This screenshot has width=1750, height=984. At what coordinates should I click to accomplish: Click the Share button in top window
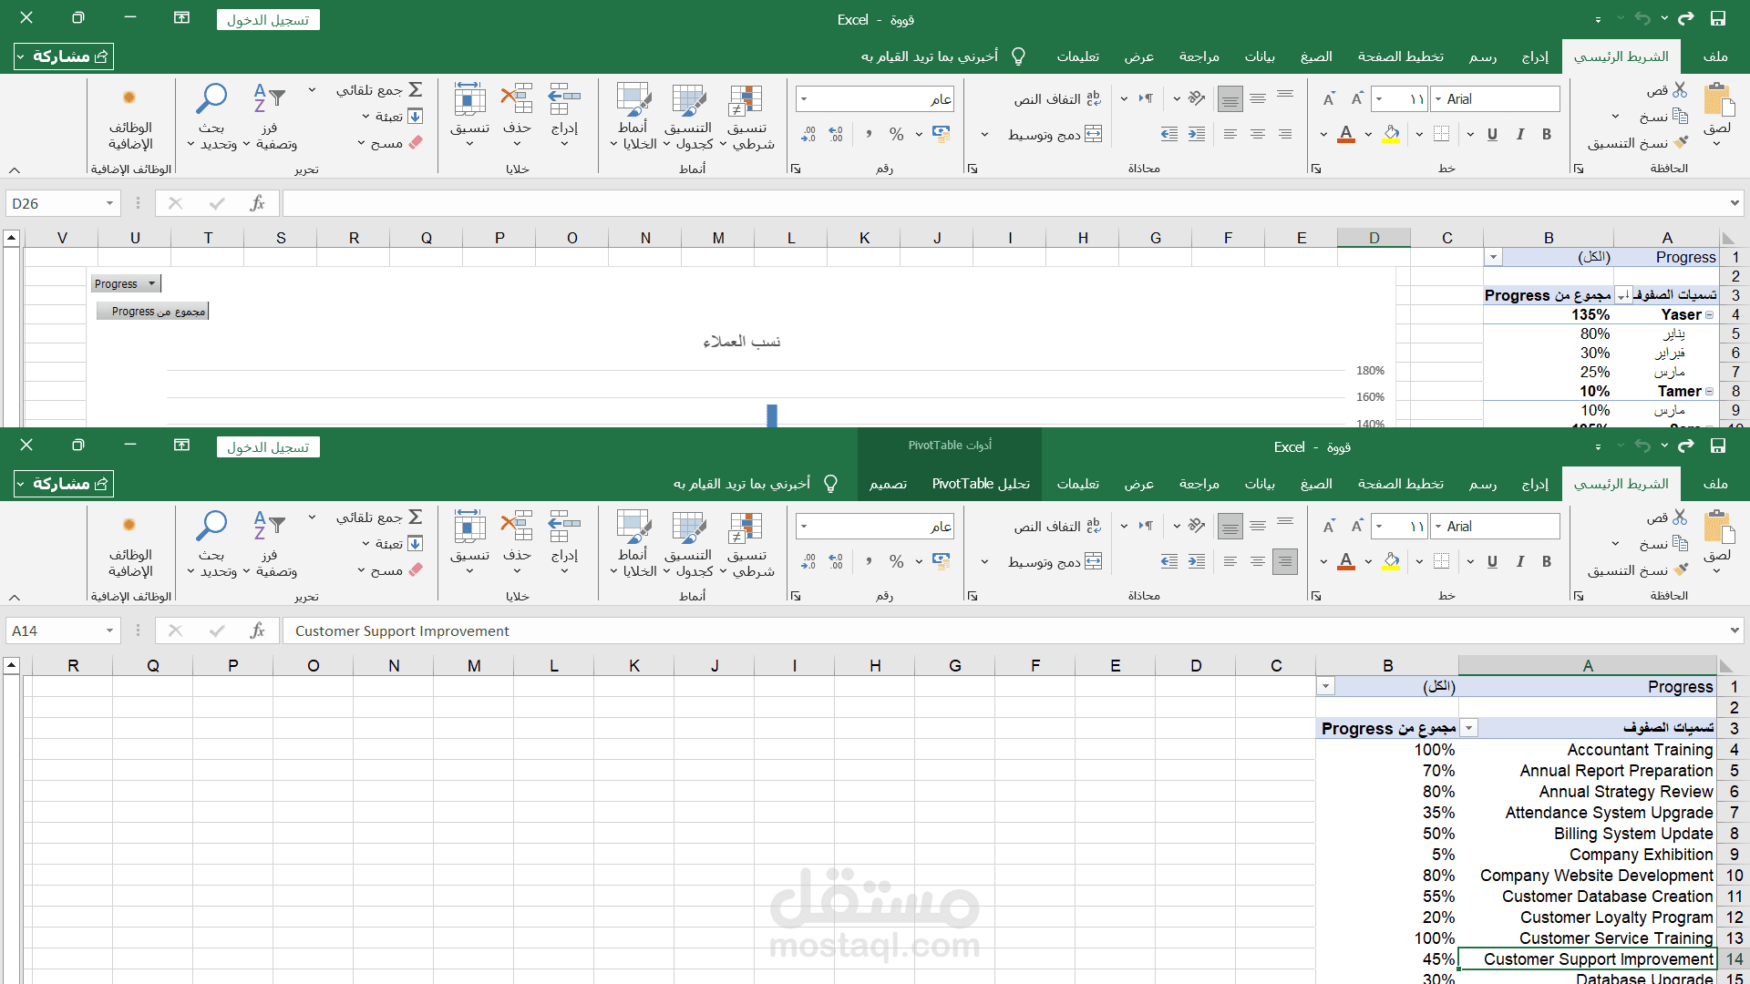pyautogui.click(x=64, y=56)
